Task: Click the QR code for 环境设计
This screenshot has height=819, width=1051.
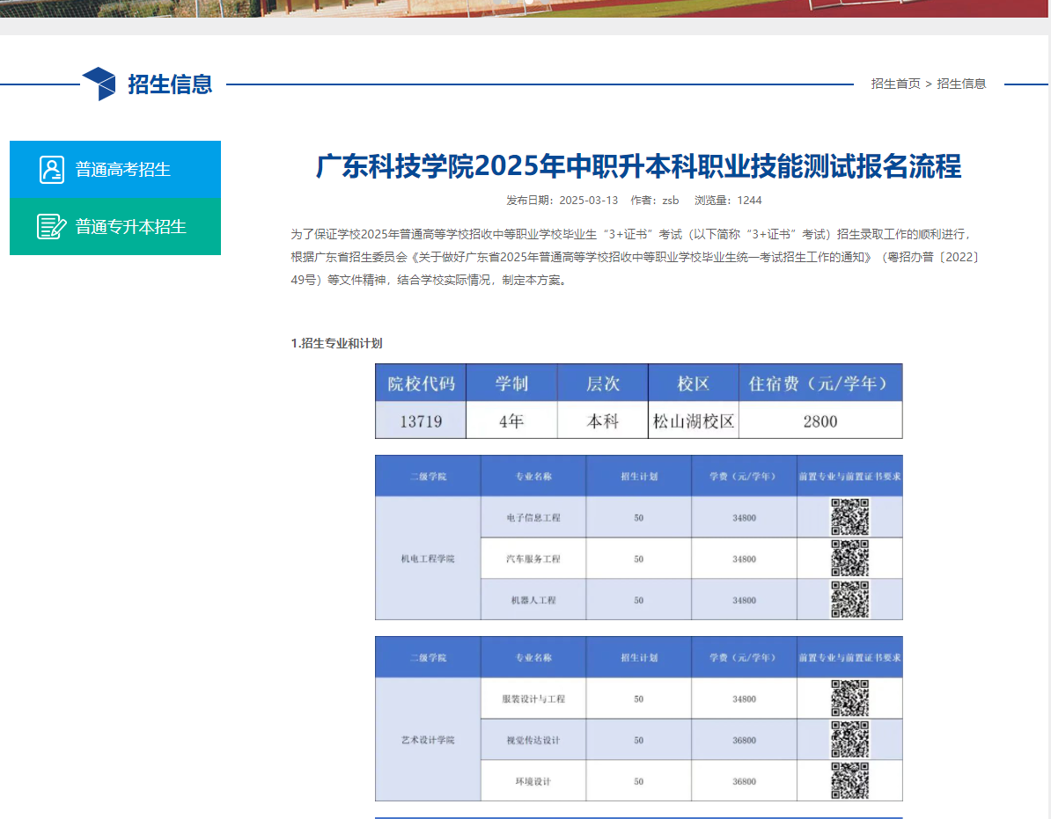Action: [x=849, y=780]
